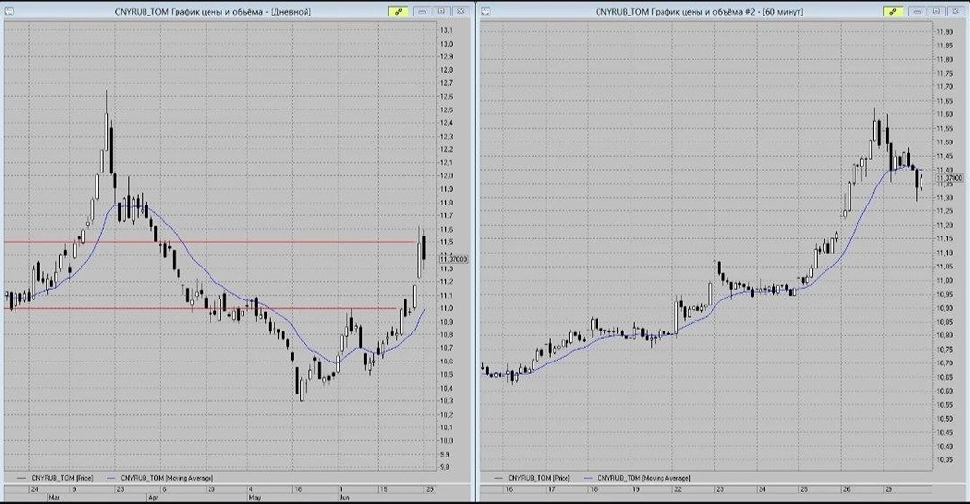Click 'Apr' month label on daily time axis
The width and height of the screenshot is (970, 504).
tap(153, 497)
